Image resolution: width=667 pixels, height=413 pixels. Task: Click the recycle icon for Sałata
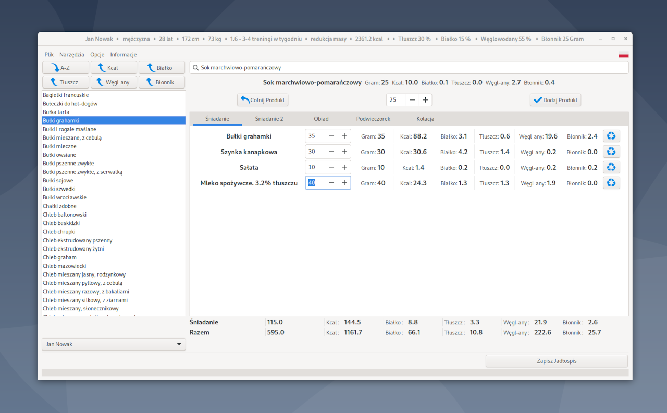tap(611, 167)
